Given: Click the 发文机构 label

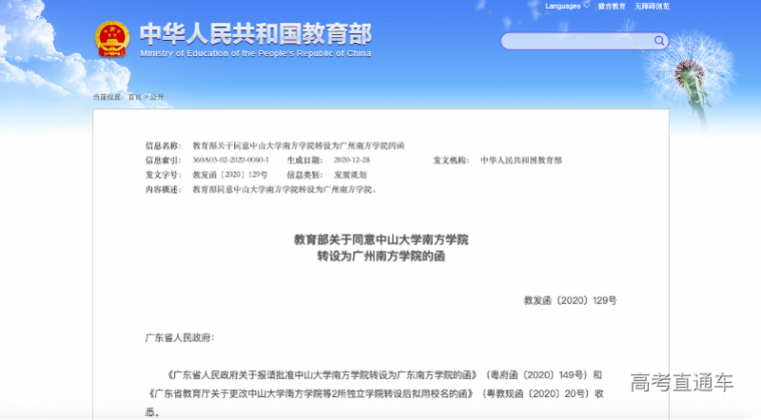Looking at the screenshot, I should (x=451, y=160).
